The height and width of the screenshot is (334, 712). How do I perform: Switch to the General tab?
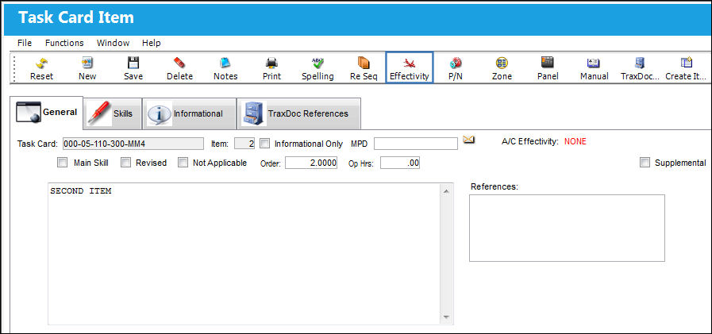pyautogui.click(x=47, y=113)
